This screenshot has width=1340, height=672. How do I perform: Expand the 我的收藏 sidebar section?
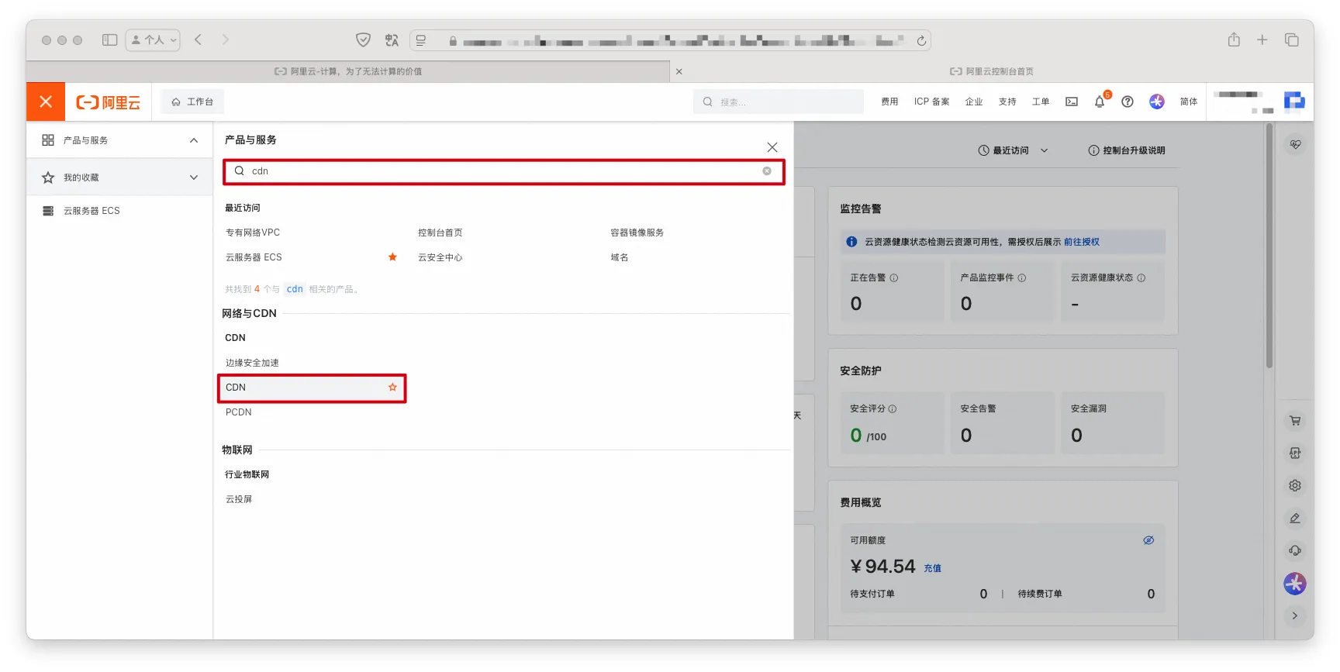pyautogui.click(x=194, y=177)
